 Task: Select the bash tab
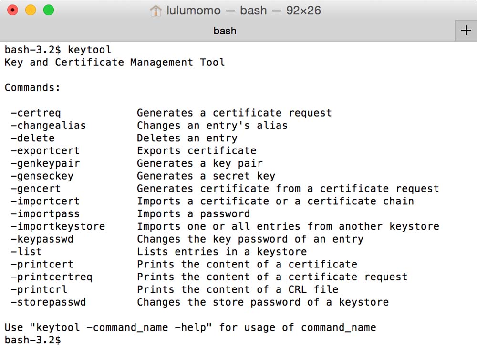(x=225, y=31)
